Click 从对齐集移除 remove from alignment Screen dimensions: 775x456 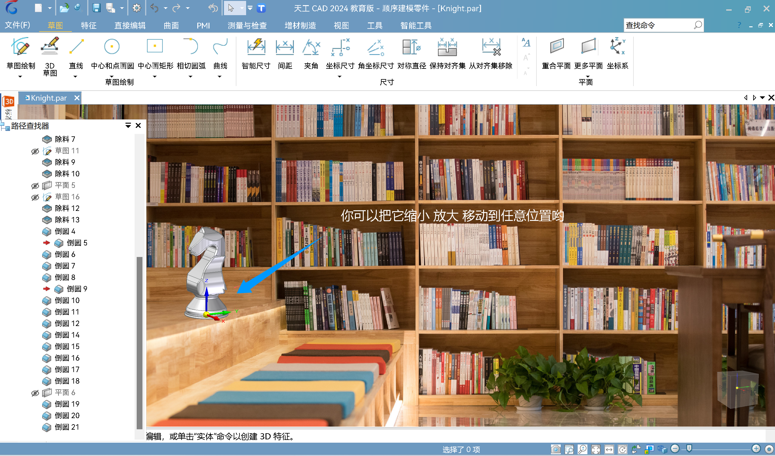point(491,47)
